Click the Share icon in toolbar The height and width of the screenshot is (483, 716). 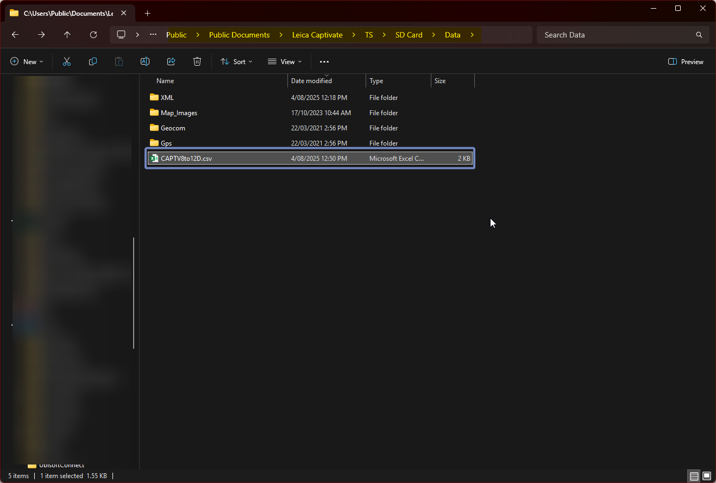pyautogui.click(x=171, y=62)
